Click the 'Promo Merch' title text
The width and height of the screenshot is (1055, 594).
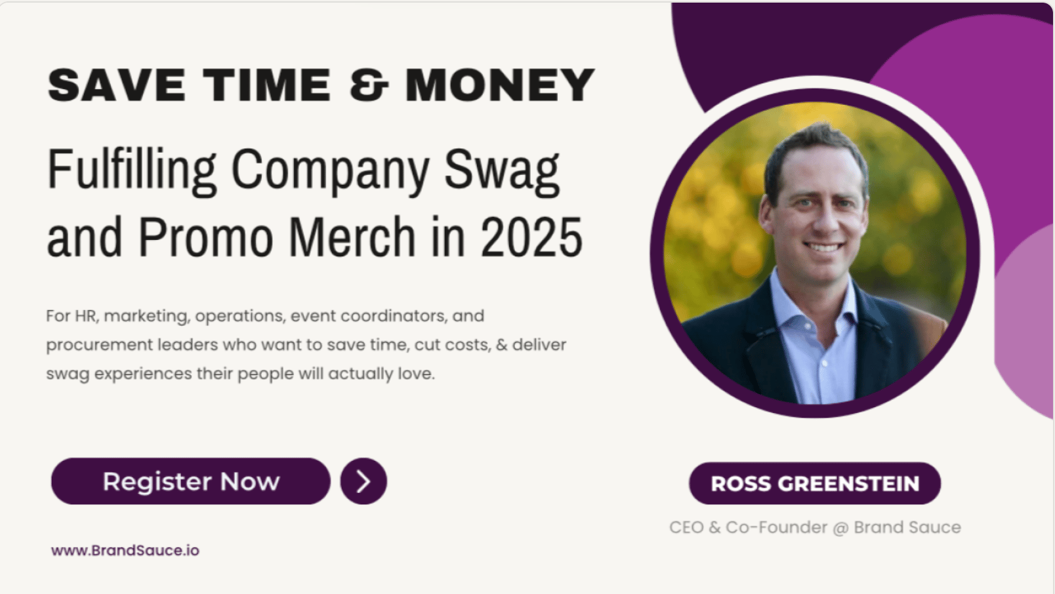[x=277, y=237]
